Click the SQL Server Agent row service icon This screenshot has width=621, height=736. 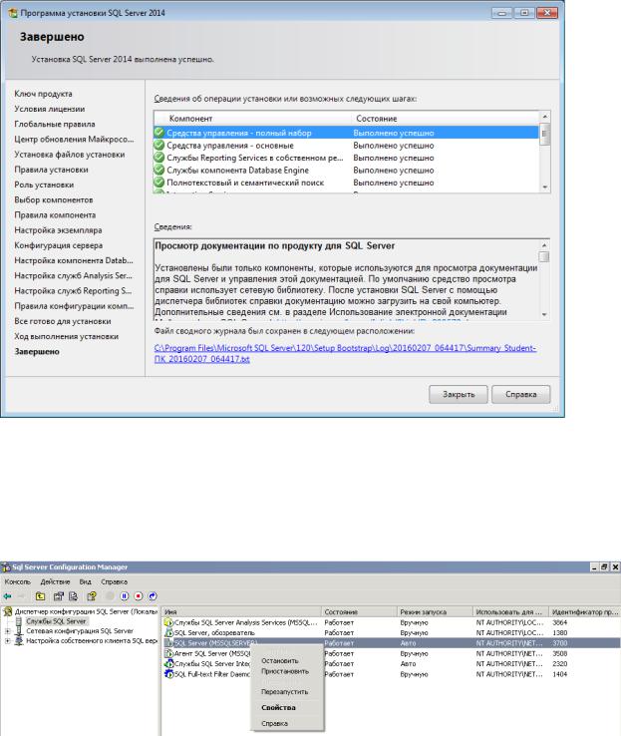click(168, 653)
